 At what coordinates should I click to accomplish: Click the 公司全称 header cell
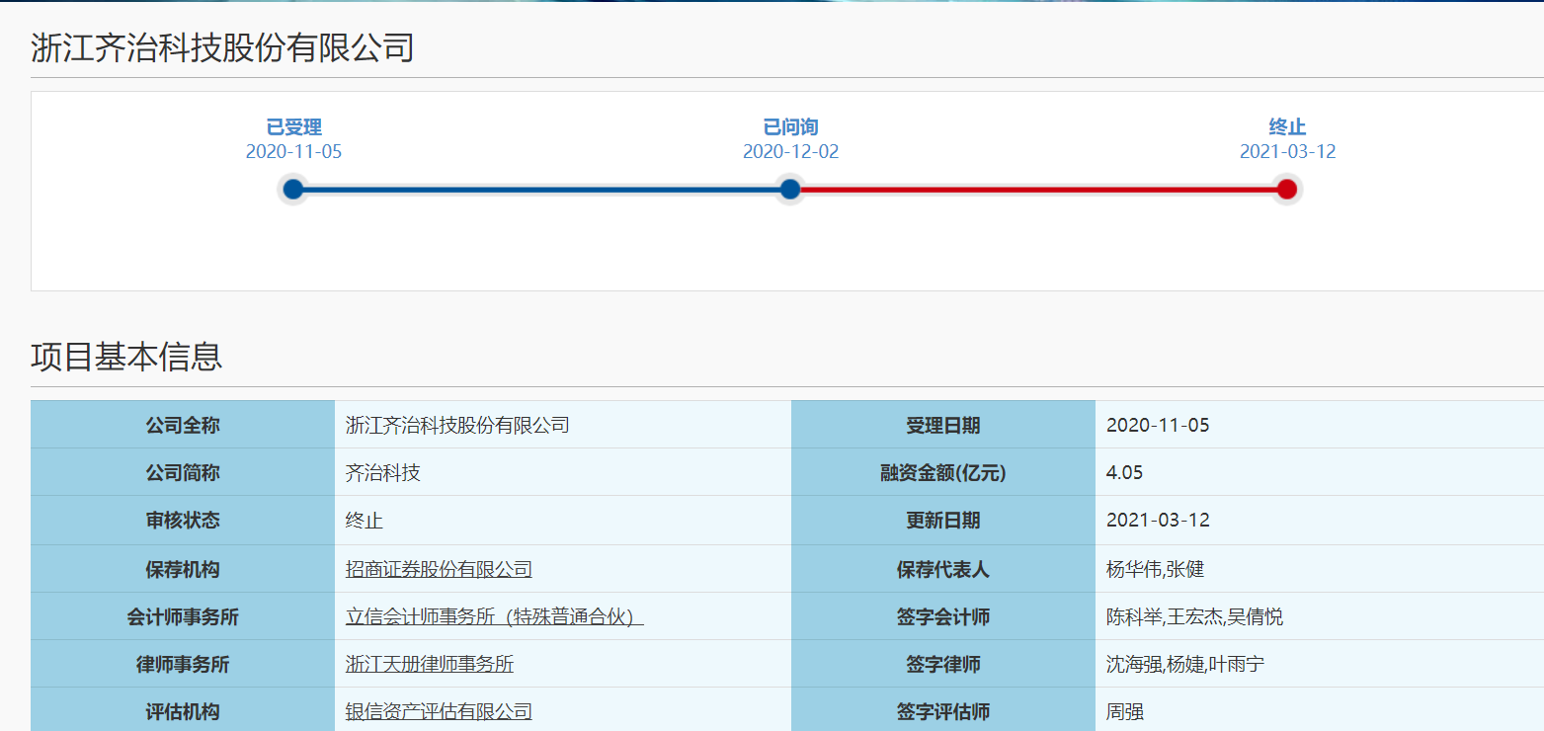tap(183, 425)
